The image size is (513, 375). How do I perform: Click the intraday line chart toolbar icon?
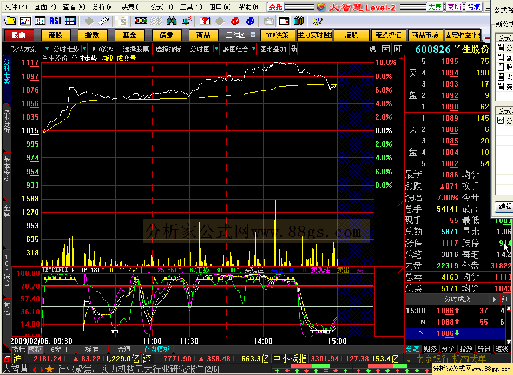[25, 21]
